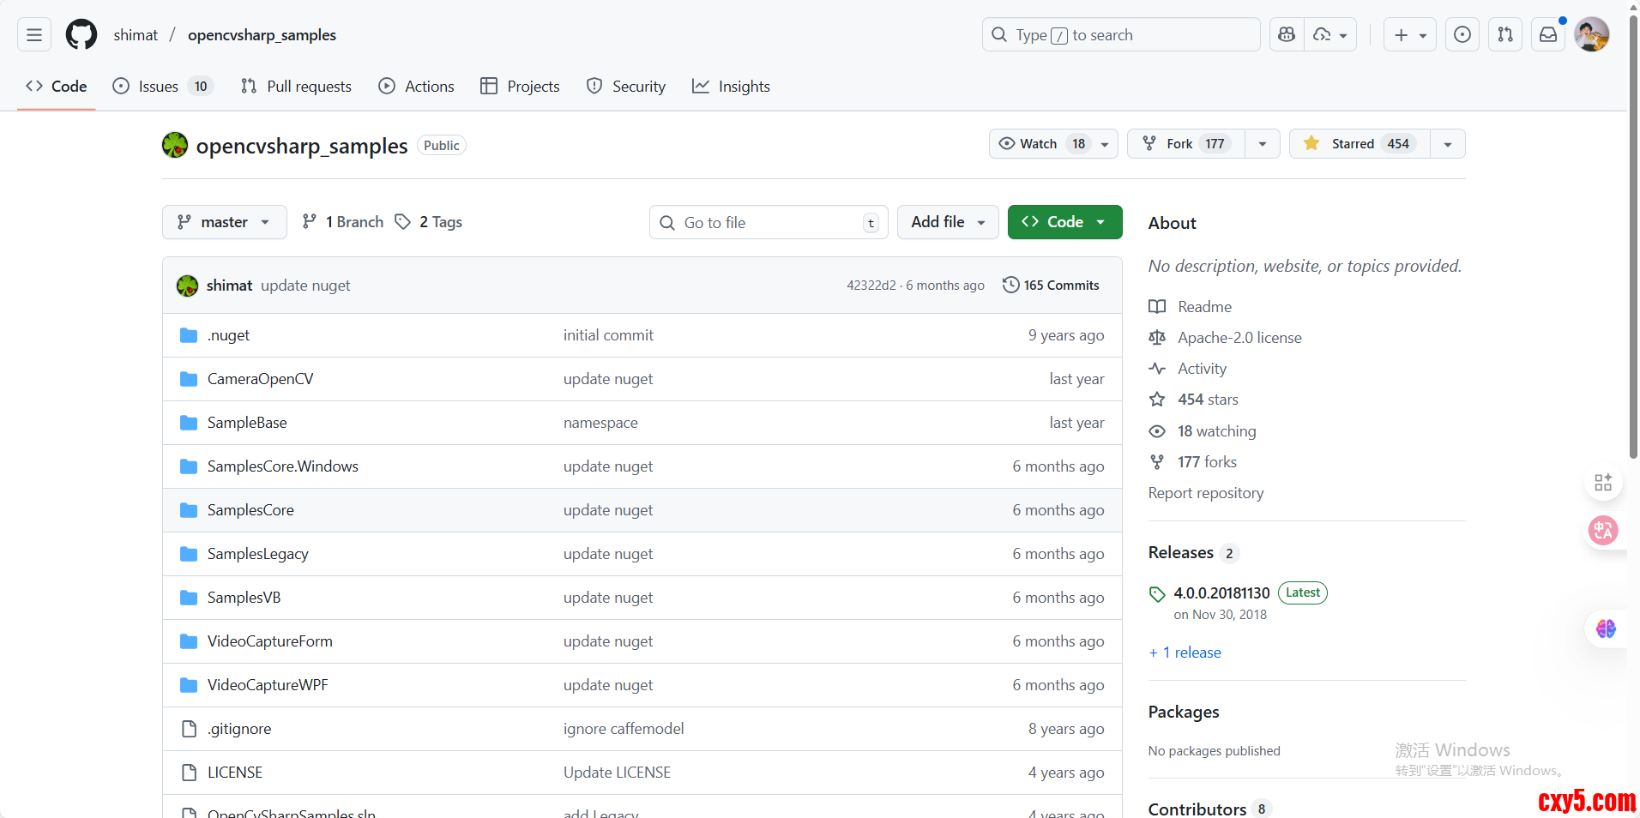Open the hamburger navigation menu
This screenshot has width=1640, height=818.
coord(34,35)
